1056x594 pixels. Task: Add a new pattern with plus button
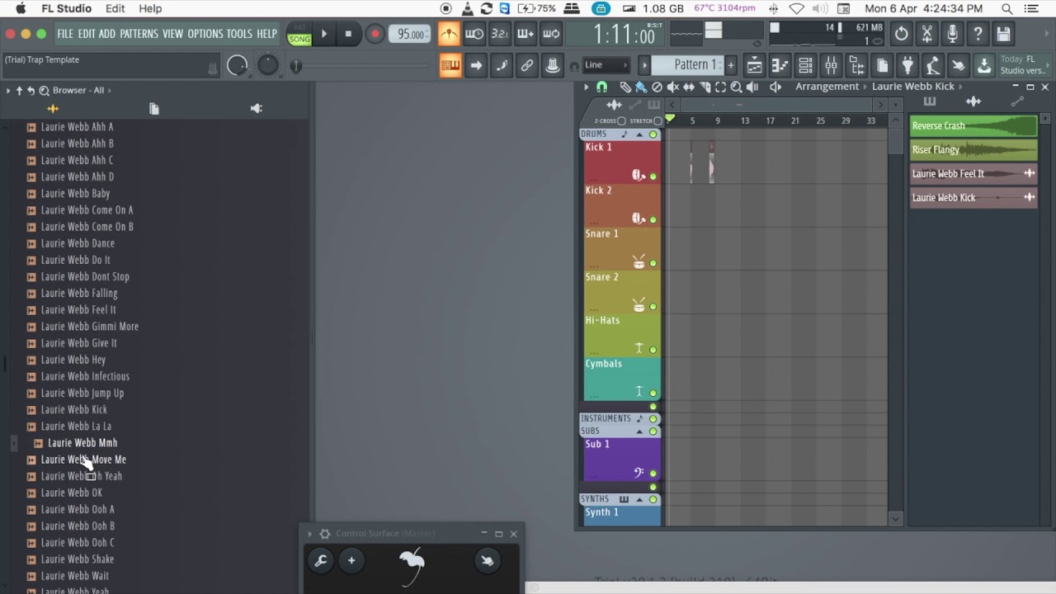[730, 65]
